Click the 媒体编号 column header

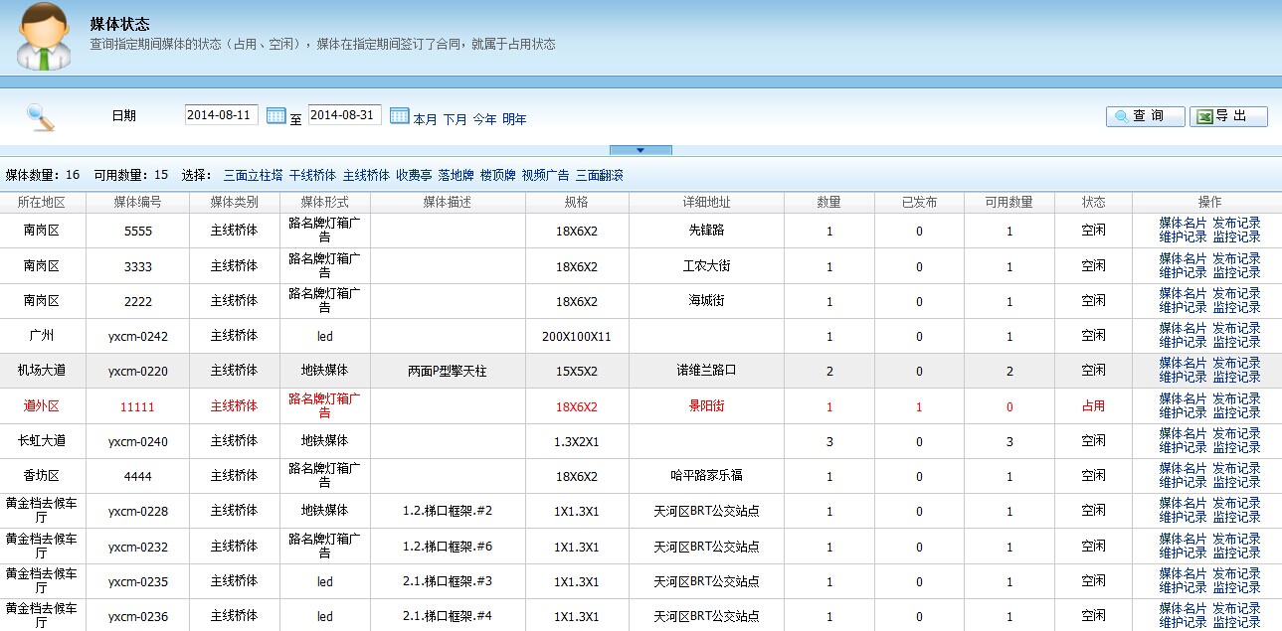(137, 202)
